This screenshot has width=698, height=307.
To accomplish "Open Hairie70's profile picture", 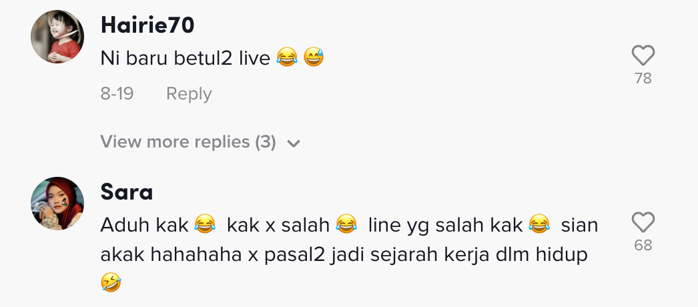I will click(x=57, y=37).
